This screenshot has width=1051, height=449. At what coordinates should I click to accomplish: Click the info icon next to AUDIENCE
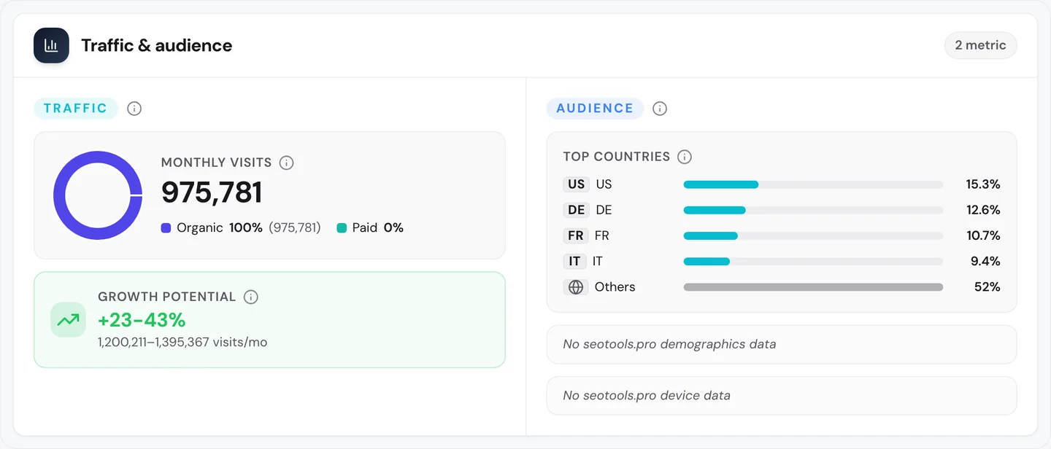(660, 109)
